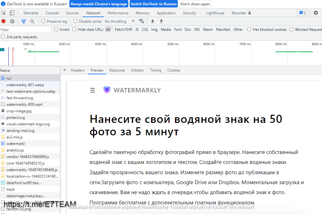Open DevTools settings gear
Image resolution: width=322 pixels, height=214 pixels.
[x=315, y=13]
